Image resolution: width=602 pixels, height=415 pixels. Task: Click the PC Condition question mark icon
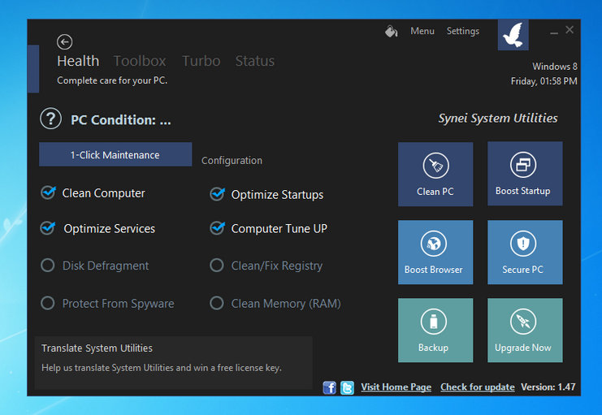coord(50,119)
